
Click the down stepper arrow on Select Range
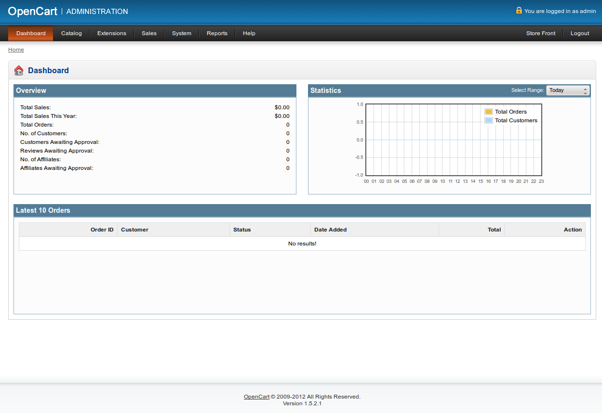(586, 92)
